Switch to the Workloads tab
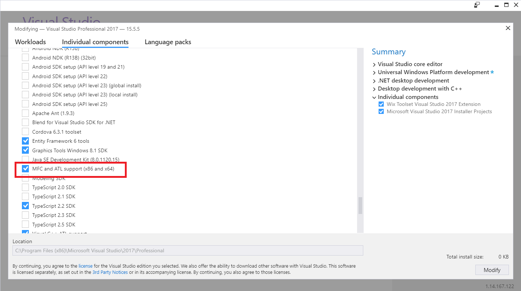The width and height of the screenshot is (521, 291). coord(30,42)
